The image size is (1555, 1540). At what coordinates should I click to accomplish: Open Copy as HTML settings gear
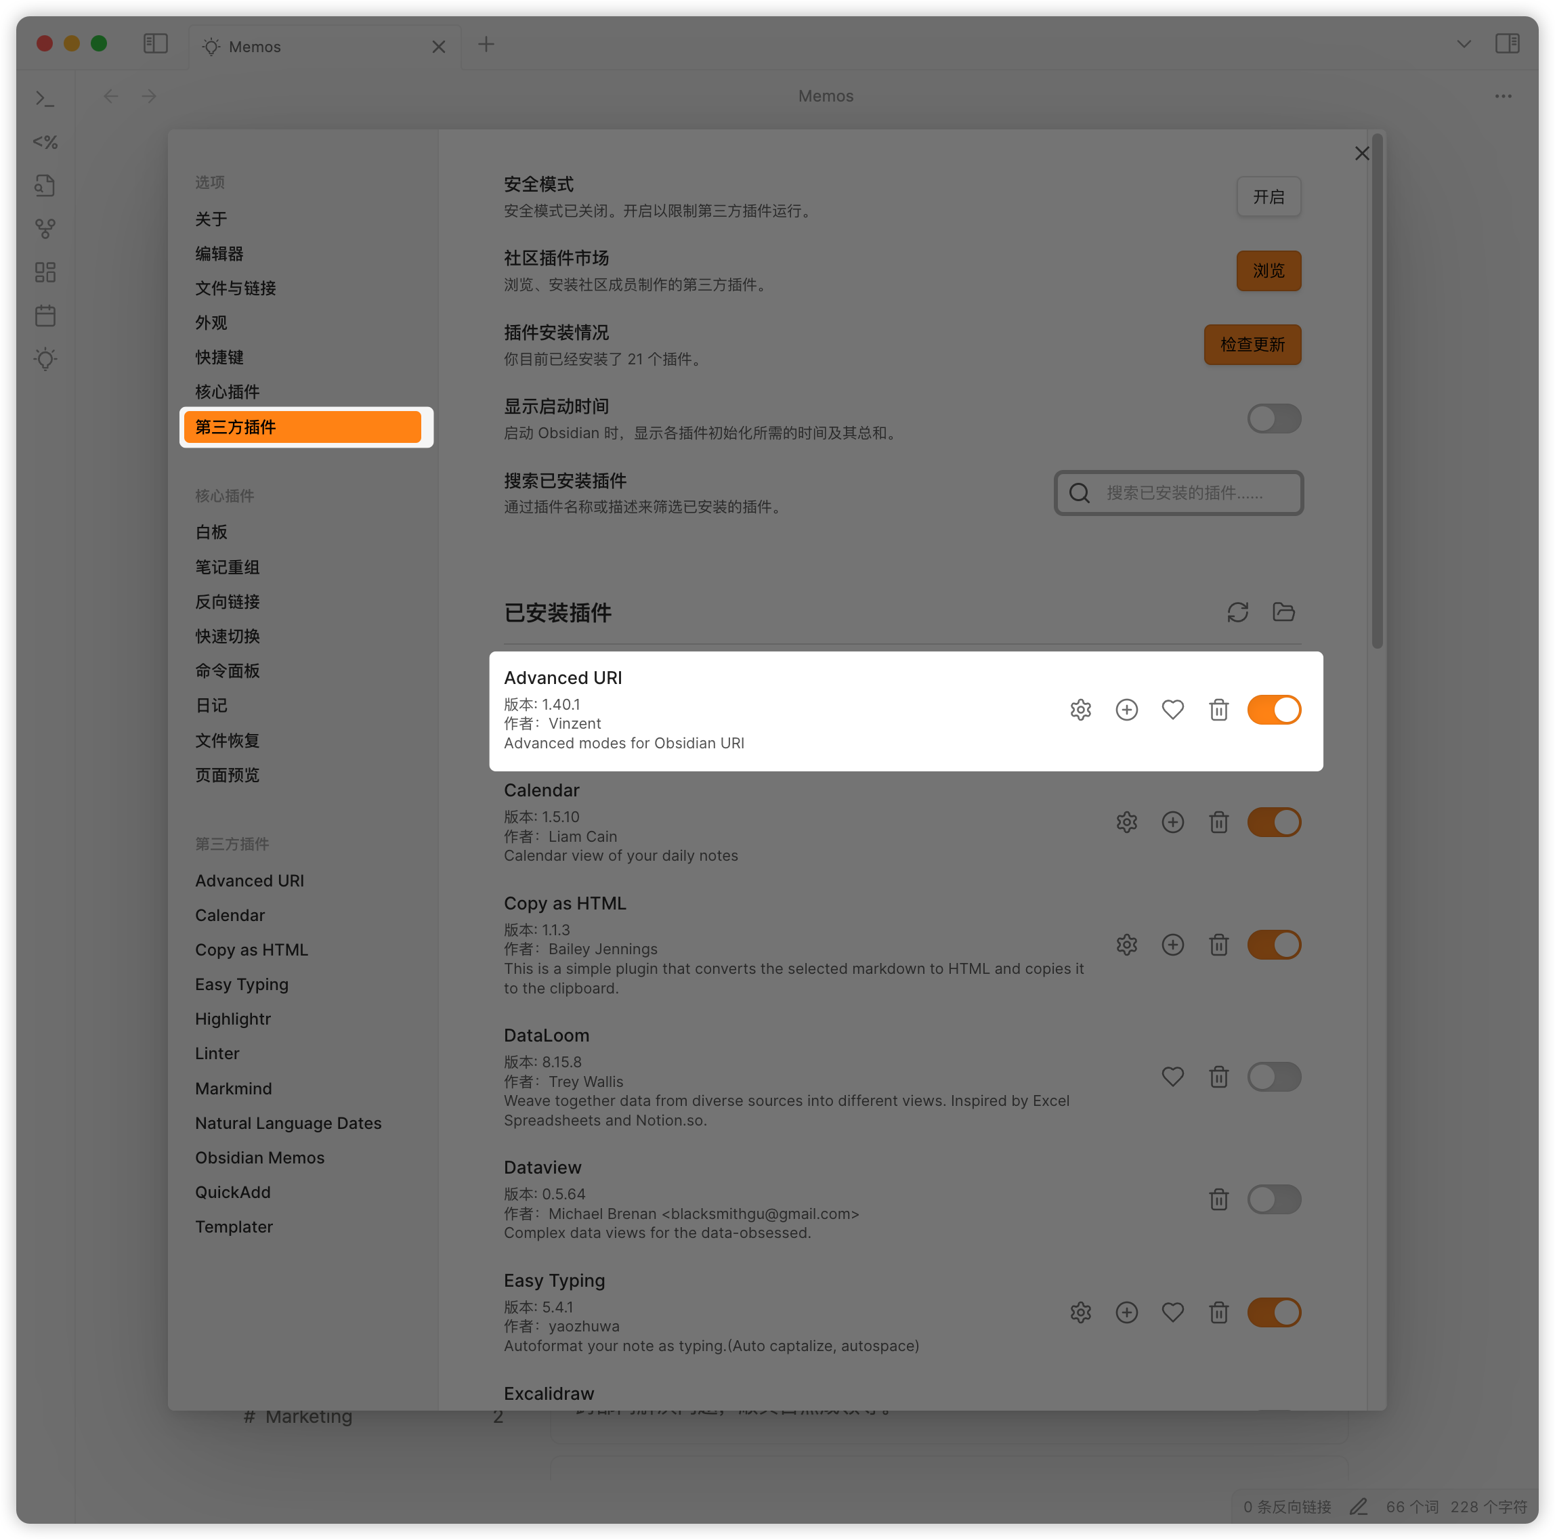pyautogui.click(x=1126, y=944)
